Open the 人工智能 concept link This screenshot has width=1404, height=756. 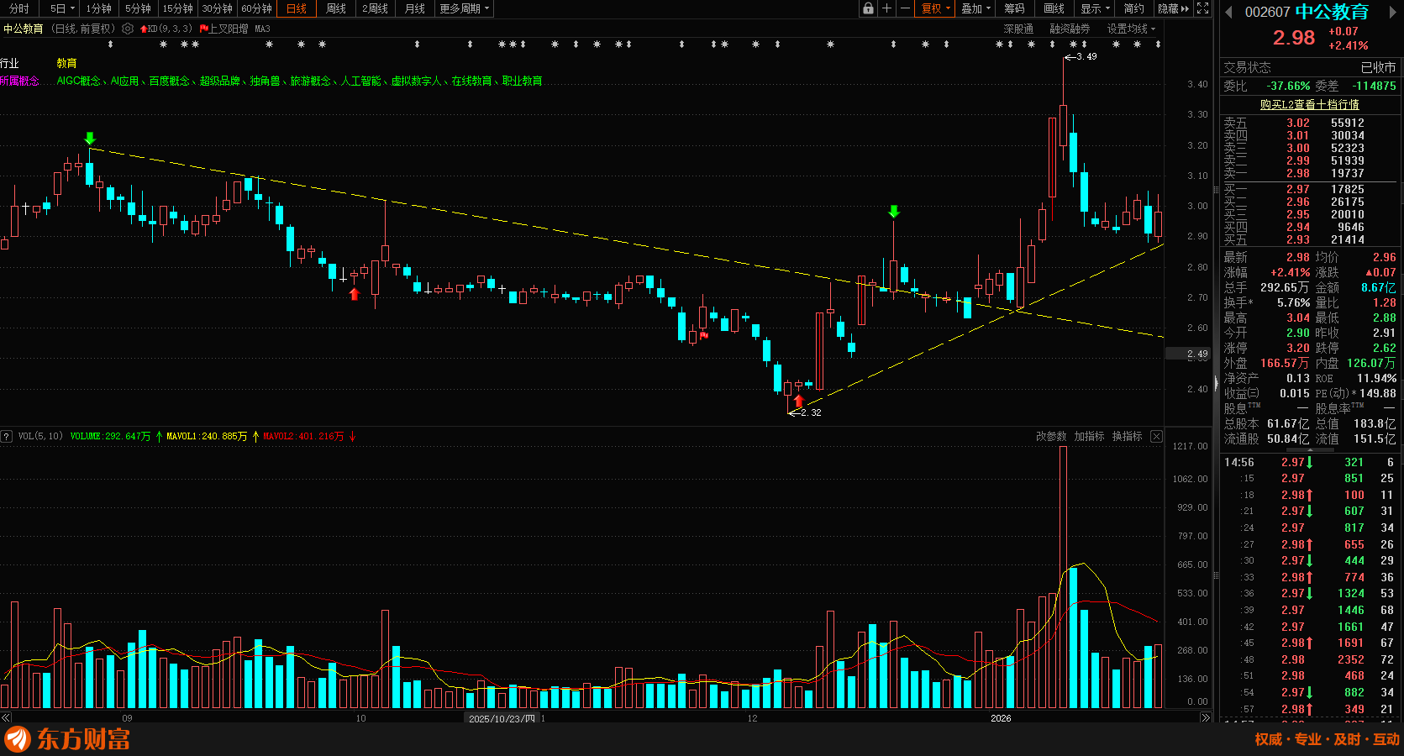pos(361,81)
